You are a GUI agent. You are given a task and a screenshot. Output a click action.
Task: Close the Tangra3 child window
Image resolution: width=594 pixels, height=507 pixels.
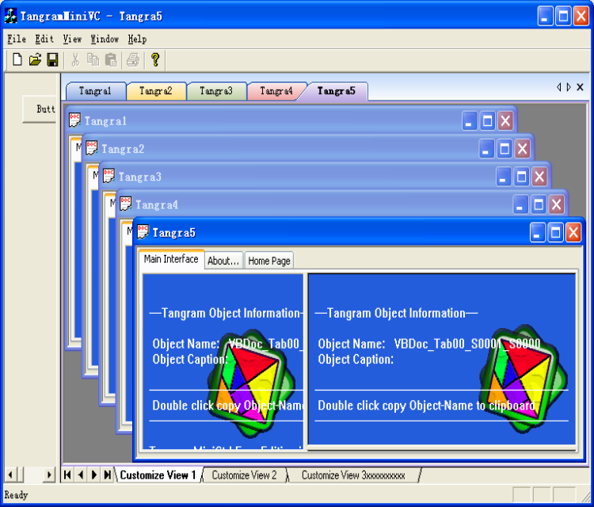(539, 177)
